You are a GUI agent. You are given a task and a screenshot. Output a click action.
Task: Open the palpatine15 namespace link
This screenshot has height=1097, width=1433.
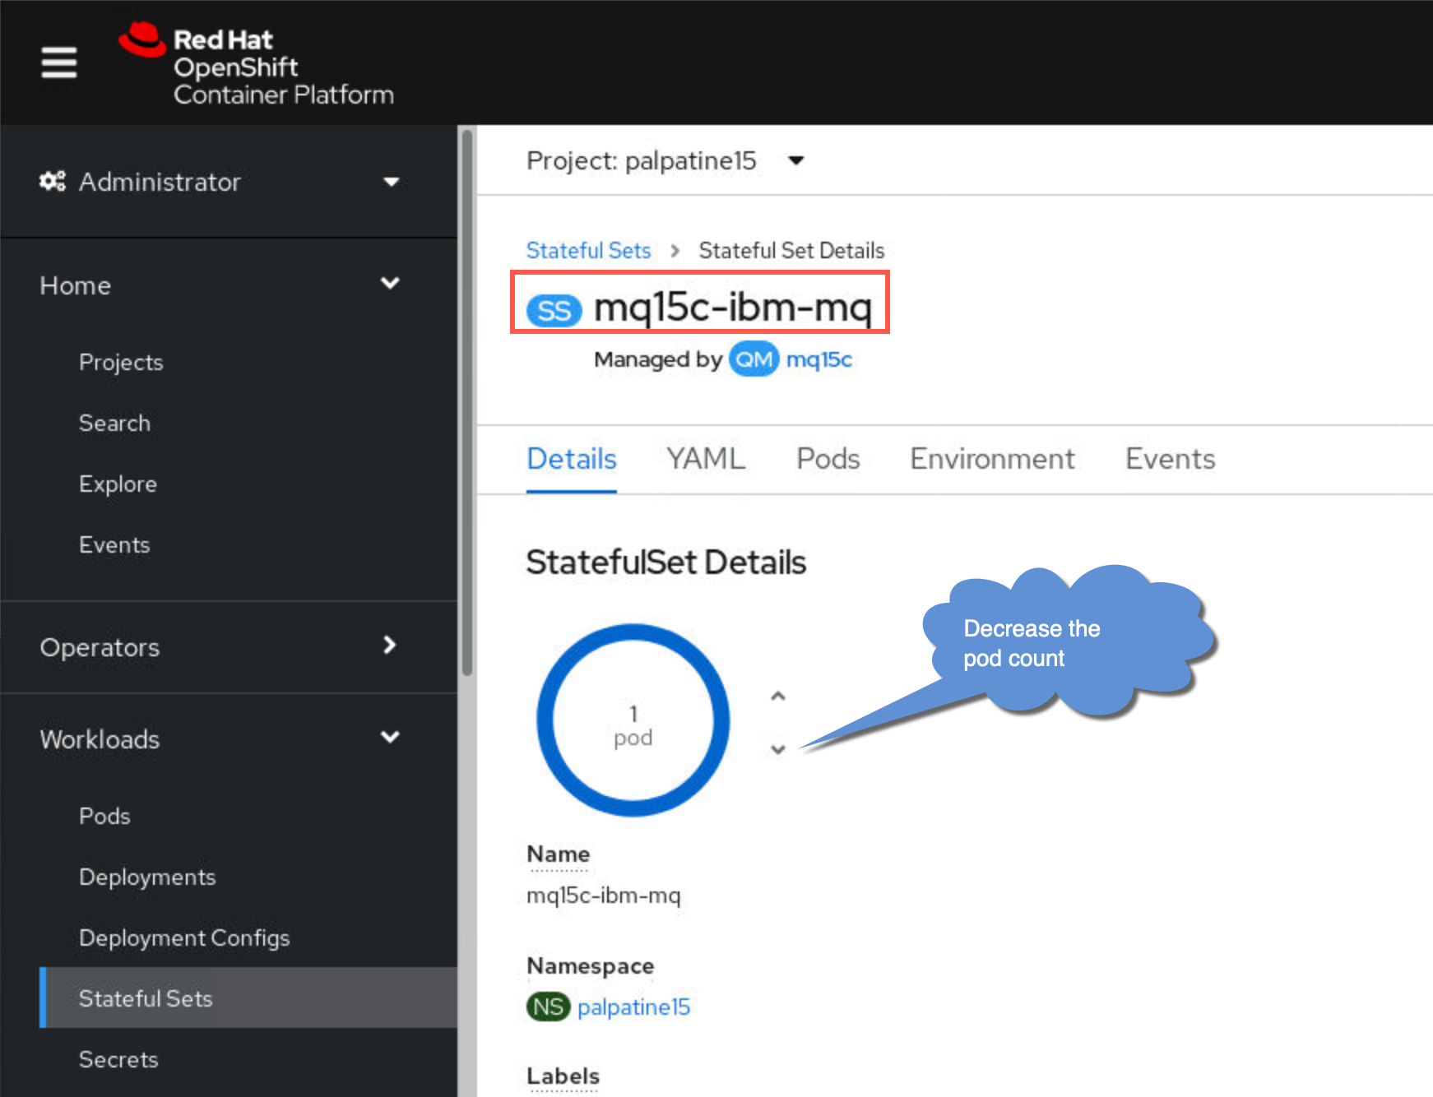[x=633, y=1007]
